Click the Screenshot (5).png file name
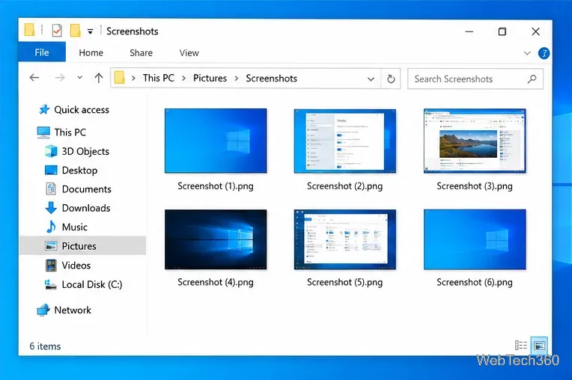572x380 pixels. tap(344, 282)
